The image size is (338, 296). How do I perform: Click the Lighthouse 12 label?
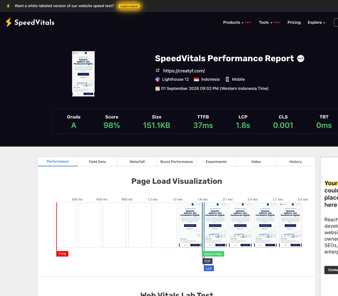tap(175, 79)
